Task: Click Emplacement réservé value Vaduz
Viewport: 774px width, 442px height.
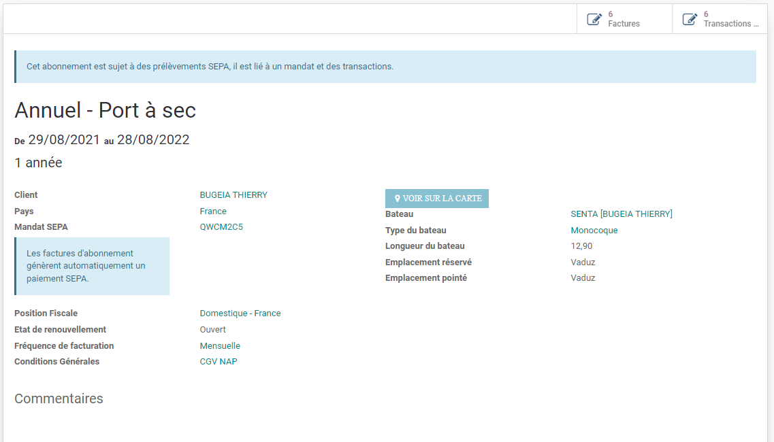Action: 583,262
